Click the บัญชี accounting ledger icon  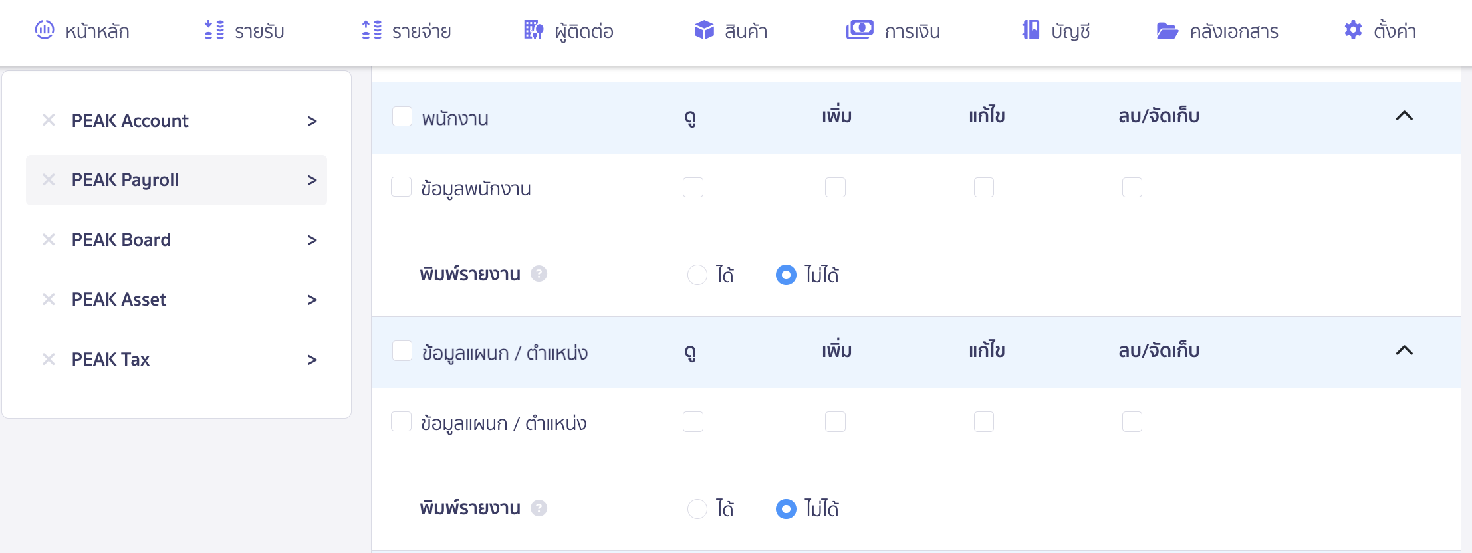1030,30
